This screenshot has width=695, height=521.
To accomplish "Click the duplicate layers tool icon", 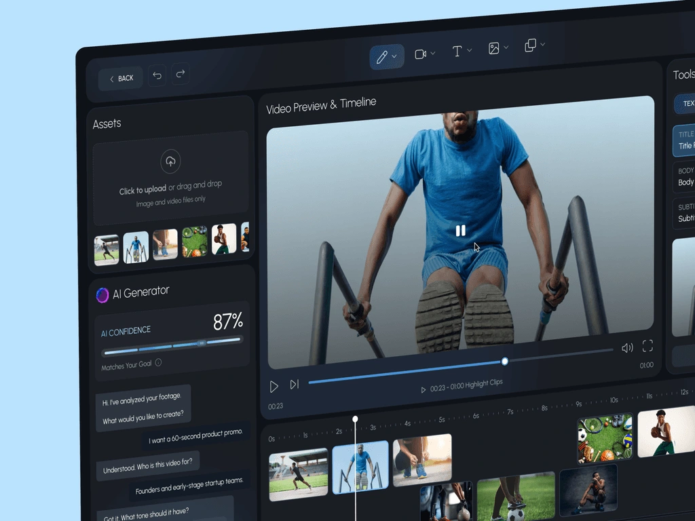I will click(x=530, y=45).
